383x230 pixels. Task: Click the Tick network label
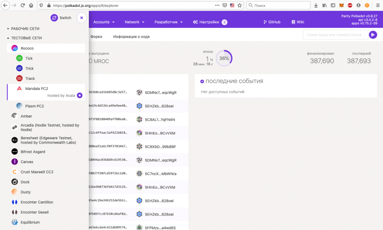click(x=29, y=58)
